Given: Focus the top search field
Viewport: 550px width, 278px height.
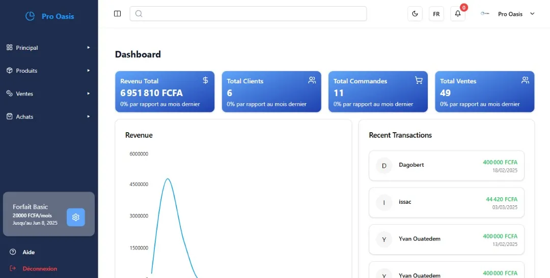Looking at the screenshot, I should point(248,14).
